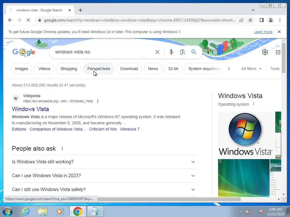The height and width of the screenshot is (217, 290).
Task: Switch to Shopping results
Action: tap(69, 69)
